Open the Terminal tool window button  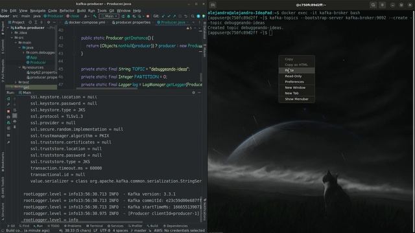tap(94, 226)
